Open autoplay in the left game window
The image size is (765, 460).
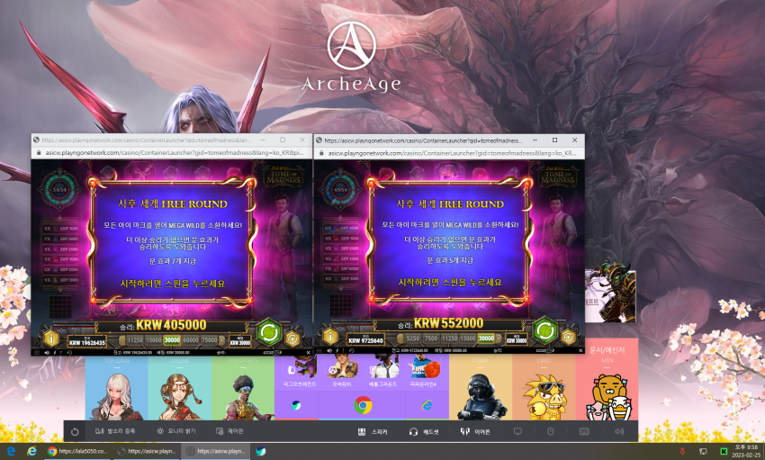(292, 338)
